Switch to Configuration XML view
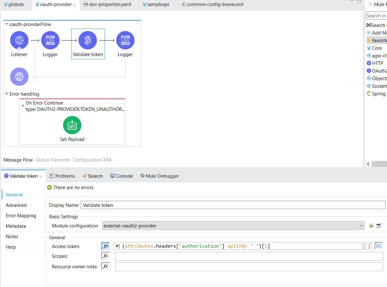The image size is (387, 287). coord(92,160)
